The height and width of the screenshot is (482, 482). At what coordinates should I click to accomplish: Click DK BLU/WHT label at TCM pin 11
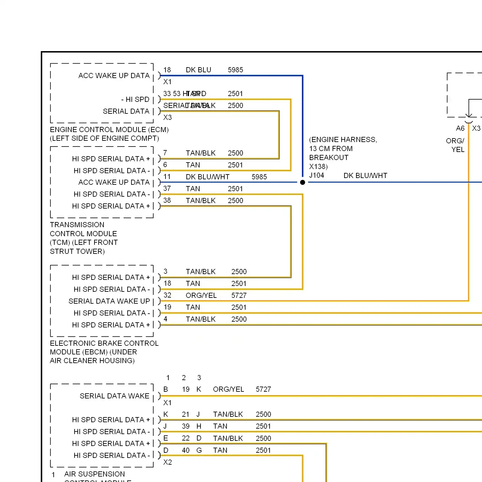pos(208,177)
